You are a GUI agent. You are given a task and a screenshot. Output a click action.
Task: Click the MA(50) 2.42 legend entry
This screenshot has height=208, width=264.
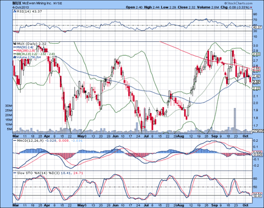[x=23, y=47]
